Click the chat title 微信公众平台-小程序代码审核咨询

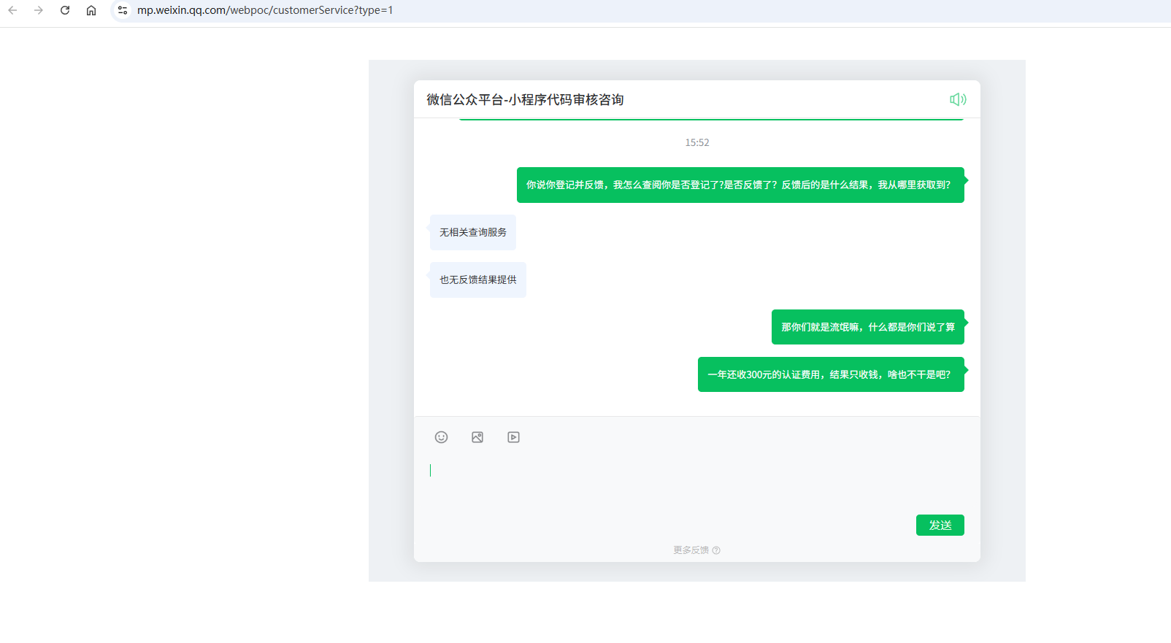(525, 100)
